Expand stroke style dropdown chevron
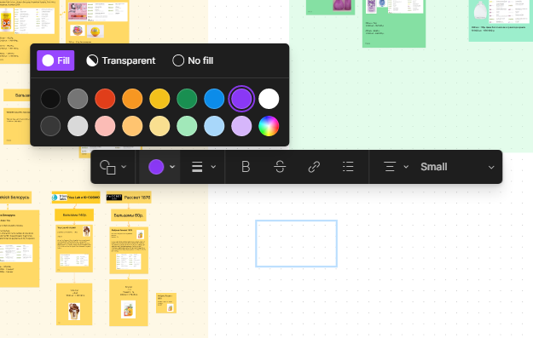 point(213,167)
